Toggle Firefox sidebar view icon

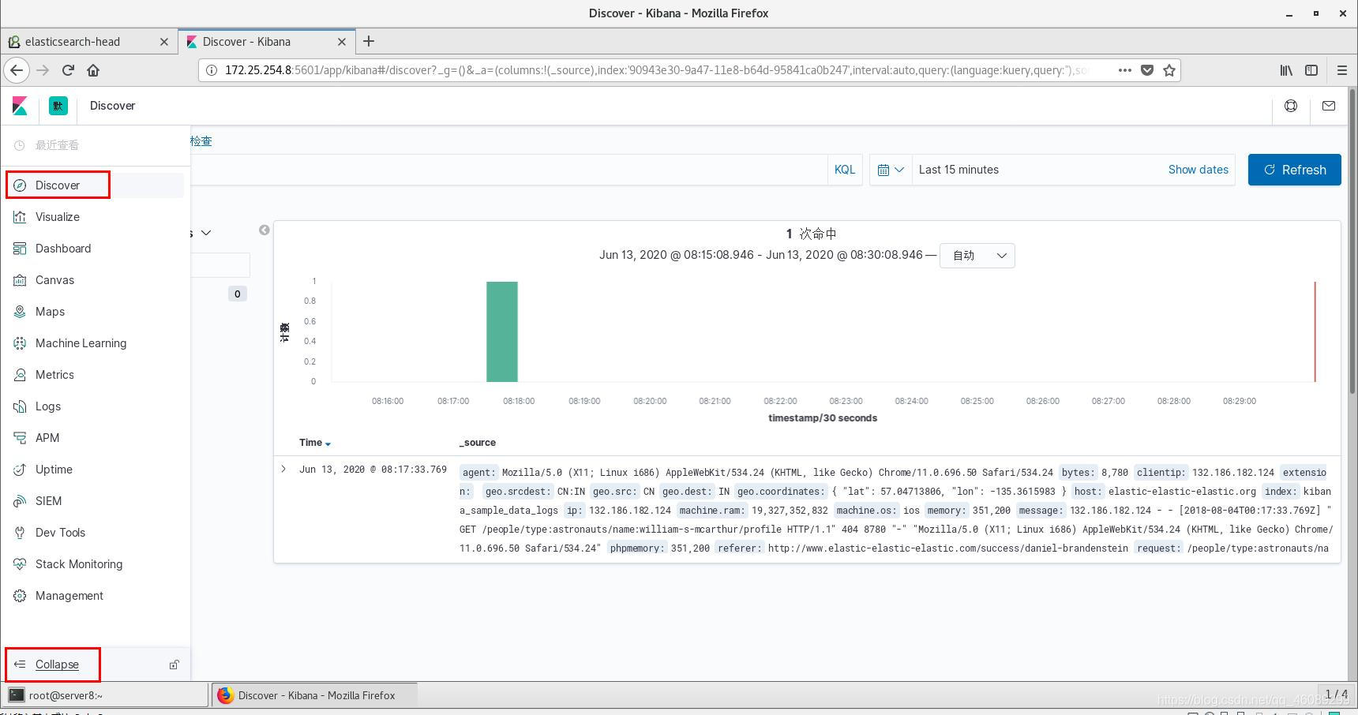(1311, 70)
